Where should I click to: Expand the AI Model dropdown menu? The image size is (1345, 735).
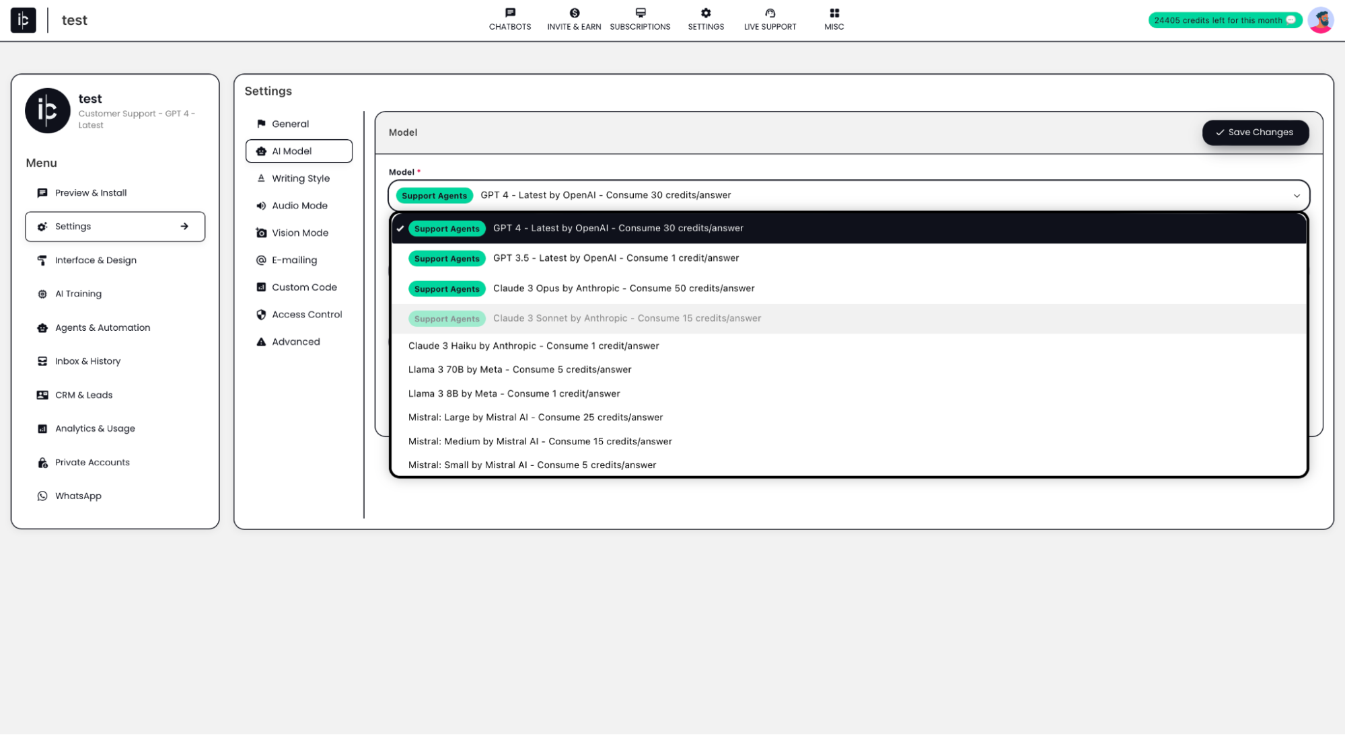tap(1296, 194)
